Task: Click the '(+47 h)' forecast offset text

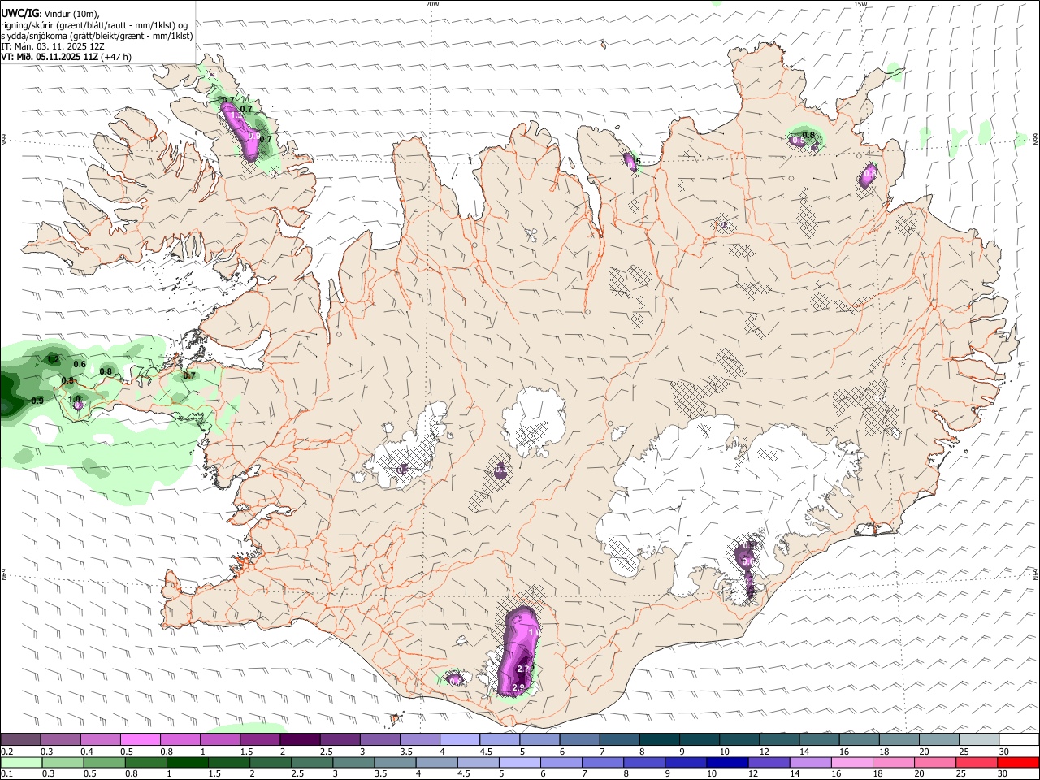Action: (x=116, y=57)
